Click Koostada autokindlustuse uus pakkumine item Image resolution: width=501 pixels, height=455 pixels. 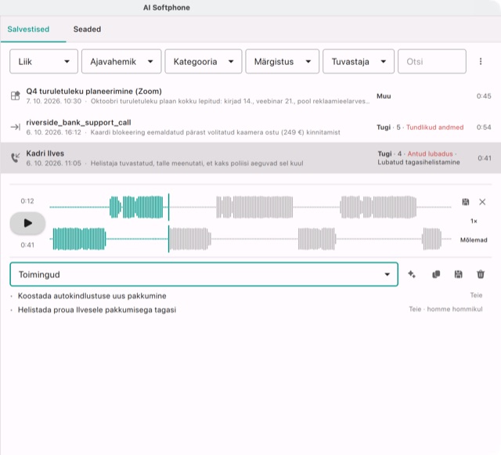click(x=92, y=296)
